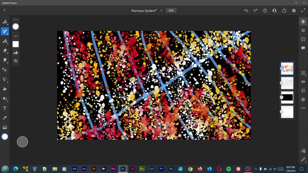Launch Adobe After Effects from taskbar
This screenshot has height=173, width=308.
[74, 169]
